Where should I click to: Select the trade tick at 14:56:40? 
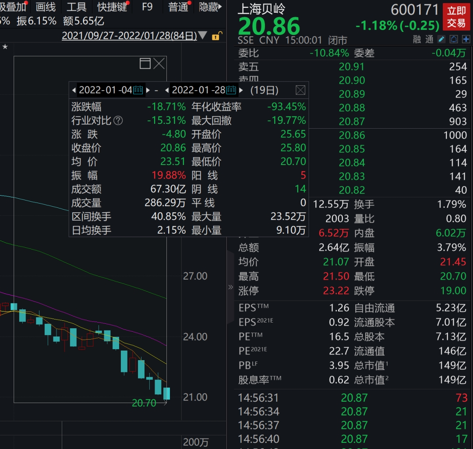pos(352,439)
